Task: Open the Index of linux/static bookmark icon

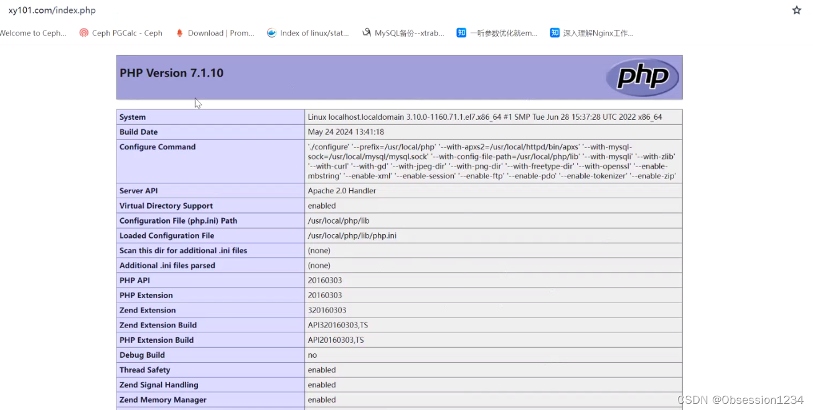Action: (x=271, y=33)
